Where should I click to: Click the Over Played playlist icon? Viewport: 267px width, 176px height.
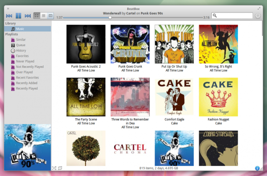click(13, 73)
